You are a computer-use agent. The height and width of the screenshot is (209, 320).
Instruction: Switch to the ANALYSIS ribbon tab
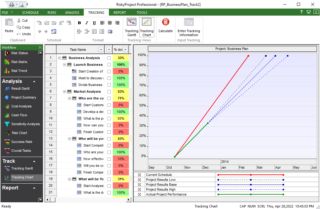(x=72, y=13)
